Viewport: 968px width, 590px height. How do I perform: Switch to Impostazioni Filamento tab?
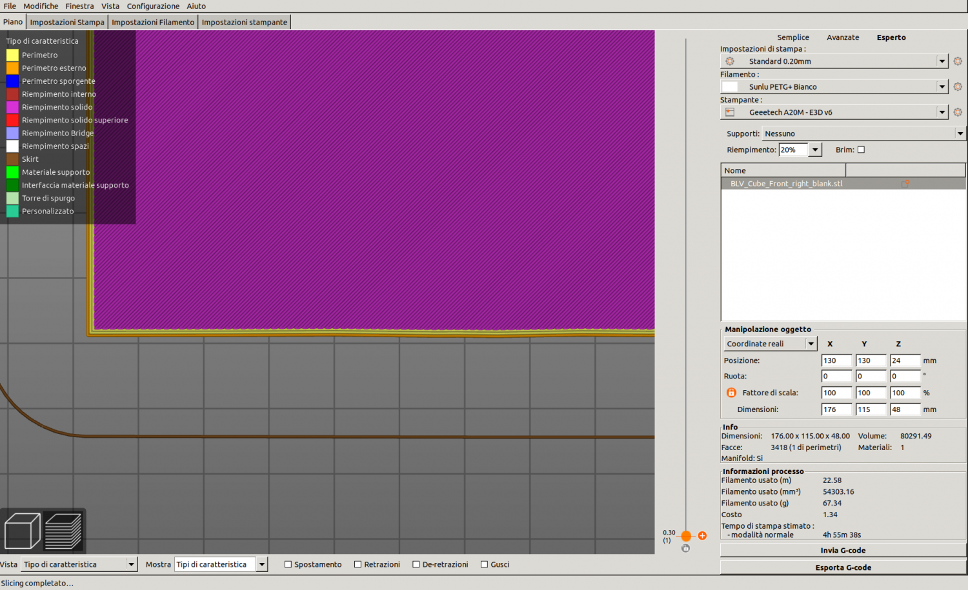pyautogui.click(x=153, y=22)
